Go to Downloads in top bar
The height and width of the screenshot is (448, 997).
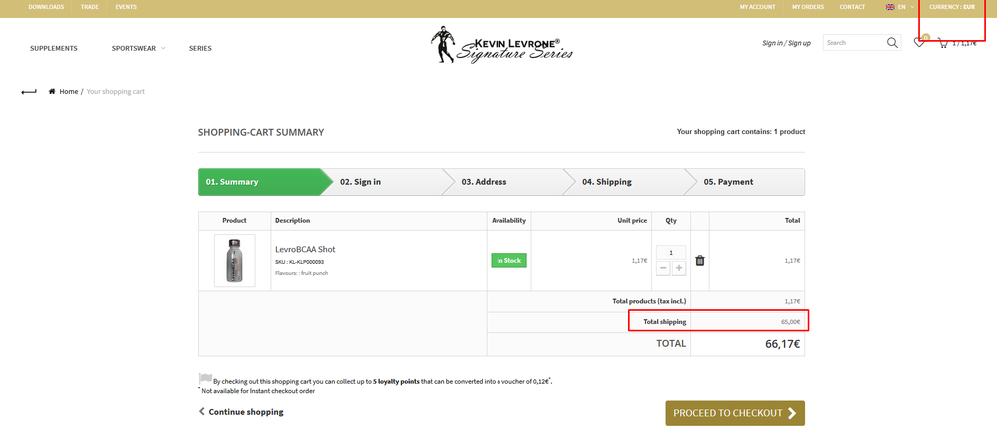tap(46, 7)
